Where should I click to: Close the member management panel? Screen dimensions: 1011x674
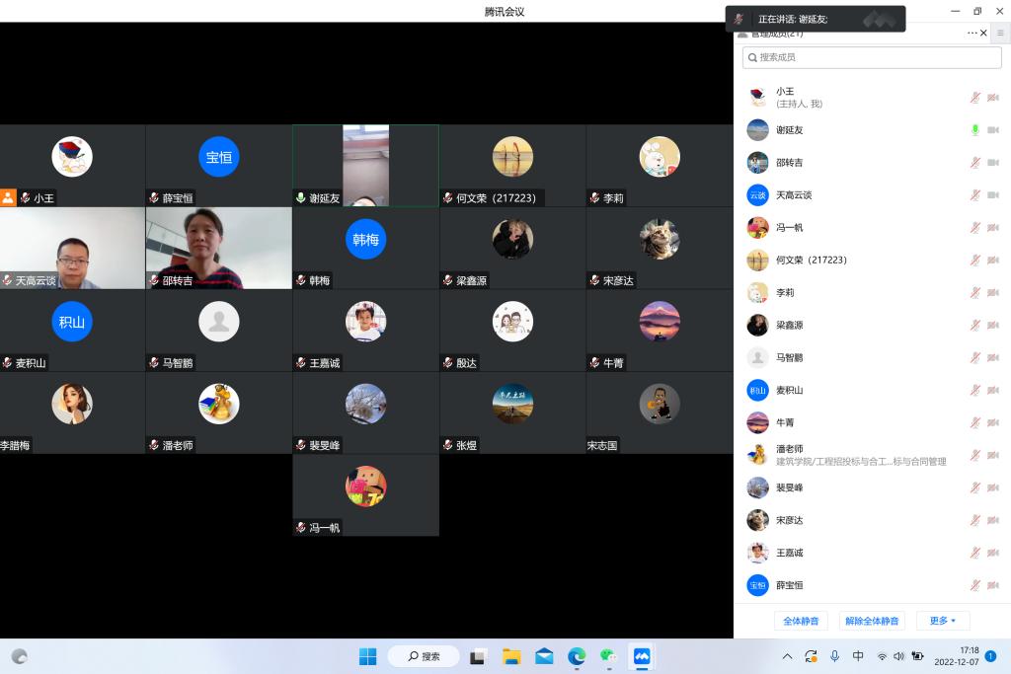coord(983,34)
